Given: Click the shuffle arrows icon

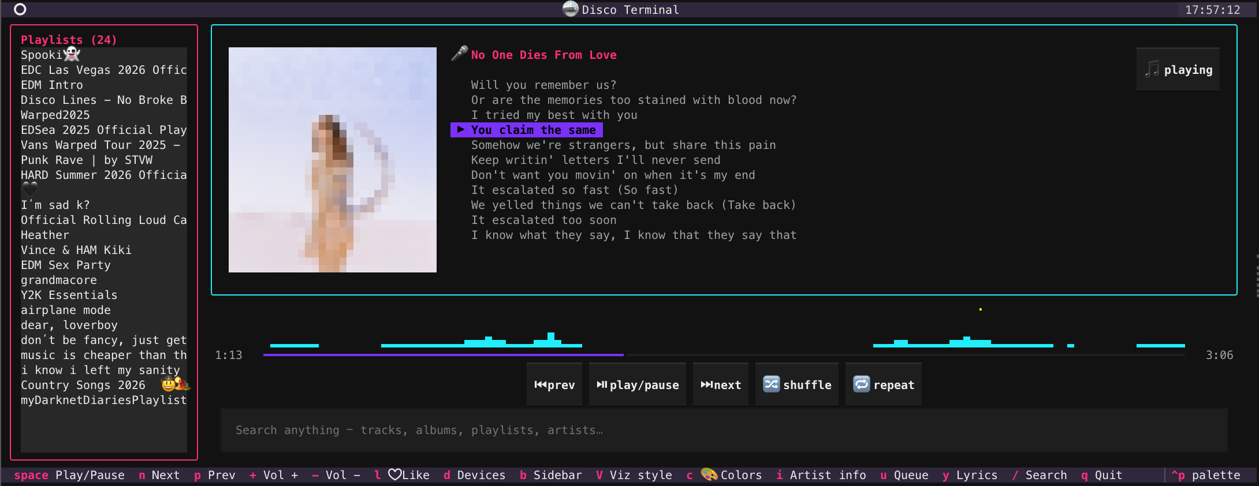Looking at the screenshot, I should click(771, 384).
